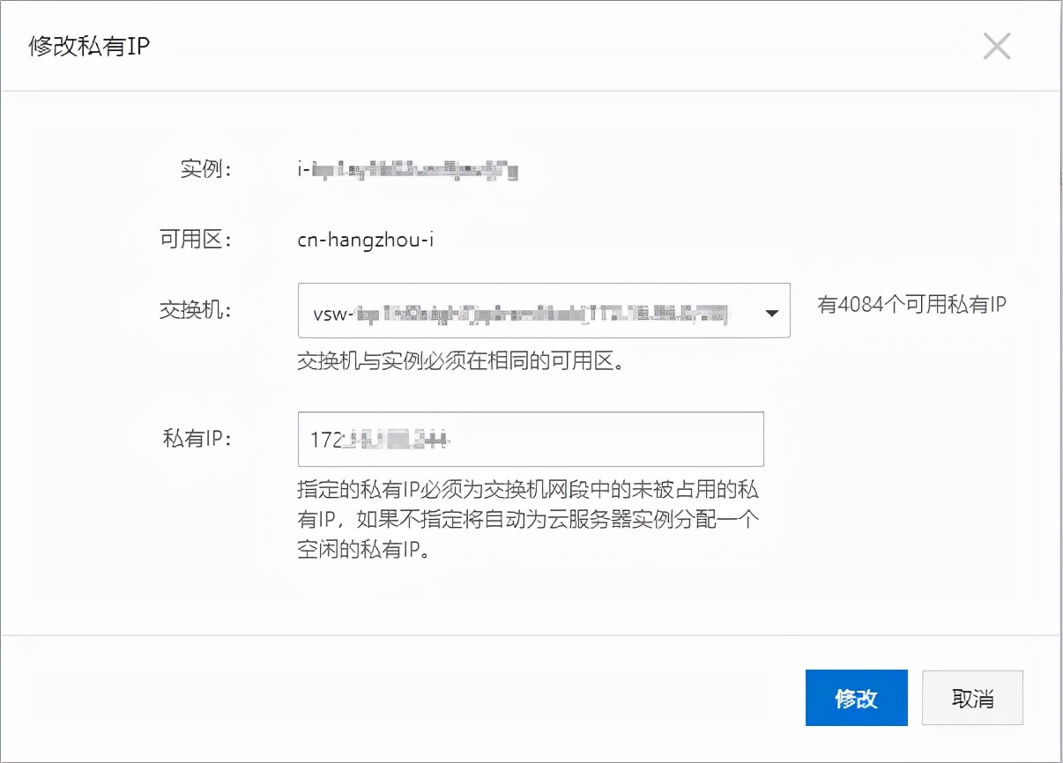
Task: Open switch list showing 4084 available IPs
Action: [771, 311]
